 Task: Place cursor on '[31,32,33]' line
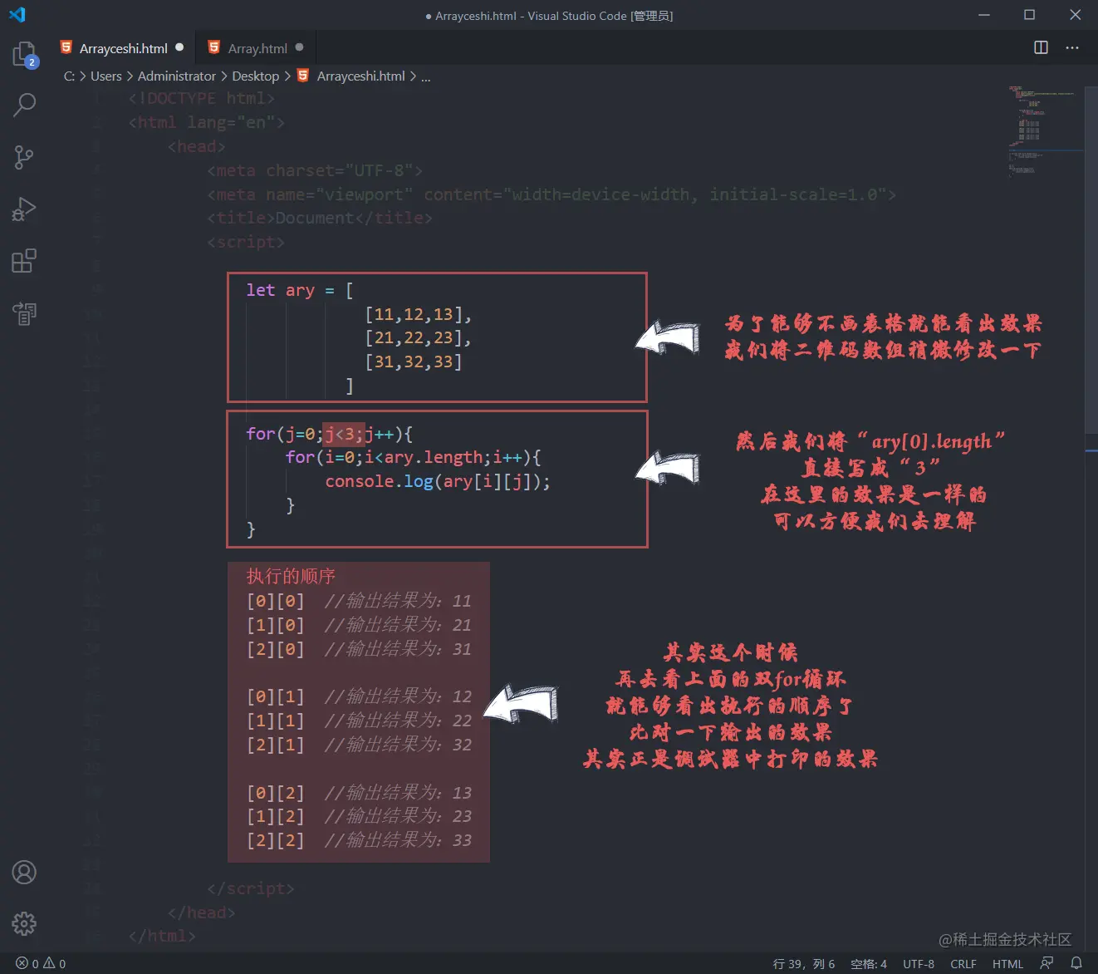point(414,362)
